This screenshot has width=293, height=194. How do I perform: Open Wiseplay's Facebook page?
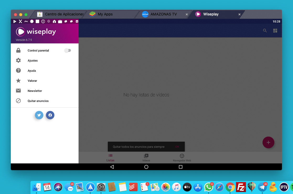click(x=50, y=115)
